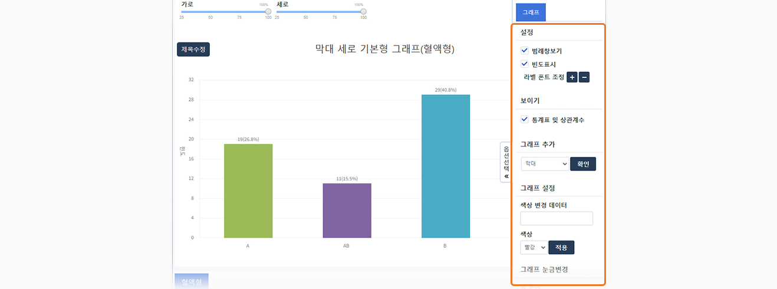Uncheck the 범례창보기 checkbox
777x289 pixels.
coord(525,51)
